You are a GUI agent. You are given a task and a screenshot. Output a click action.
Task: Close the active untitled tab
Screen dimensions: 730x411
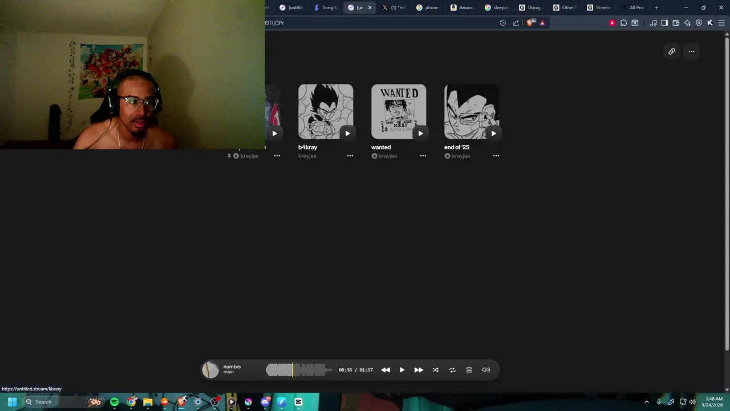[370, 7]
